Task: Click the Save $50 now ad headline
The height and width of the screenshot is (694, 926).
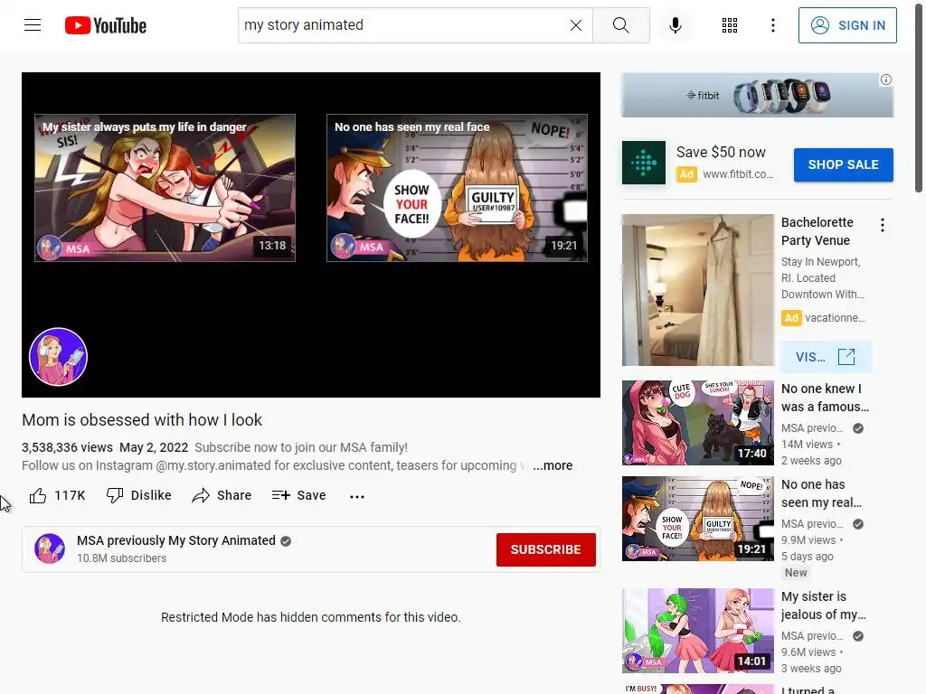Action: point(721,152)
